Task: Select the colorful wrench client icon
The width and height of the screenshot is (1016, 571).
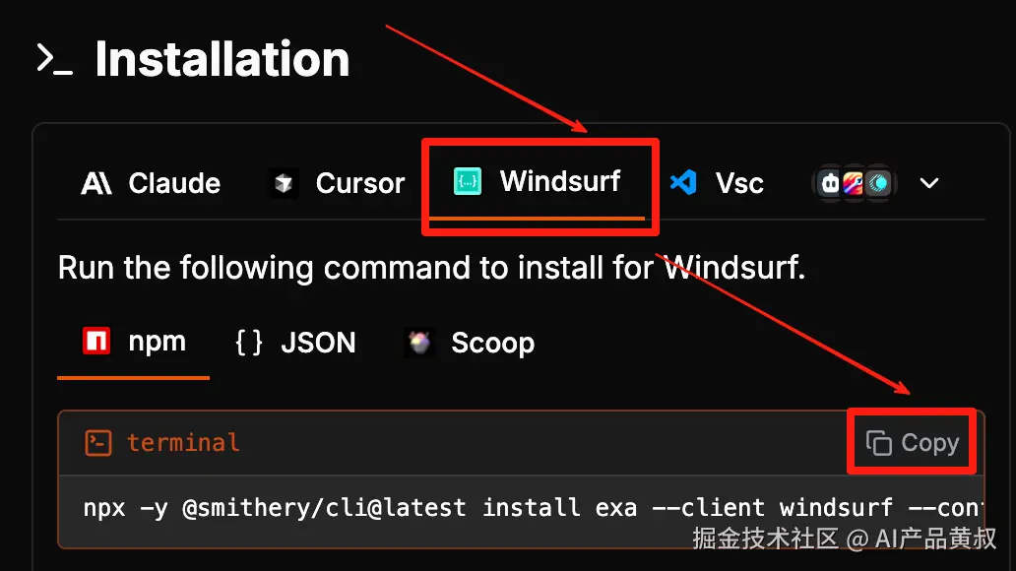Action: 854,183
